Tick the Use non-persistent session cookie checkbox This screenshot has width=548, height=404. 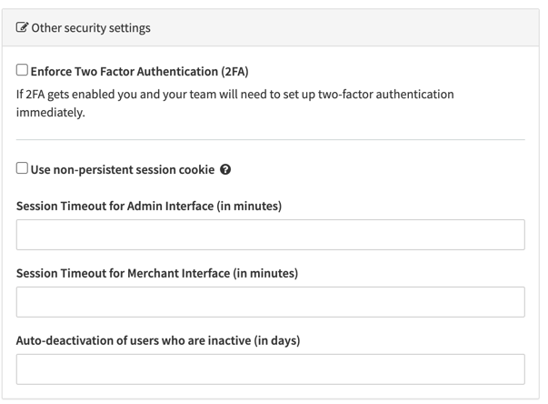point(23,169)
